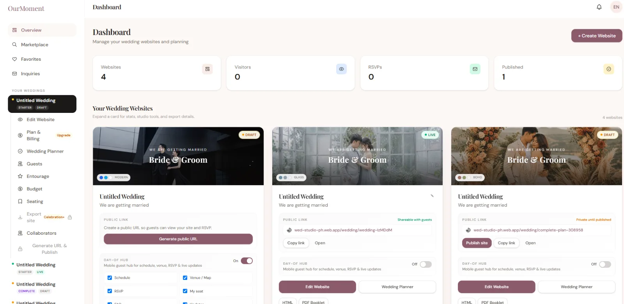Click the Overview layout icon in sidebar

pyautogui.click(x=14, y=30)
